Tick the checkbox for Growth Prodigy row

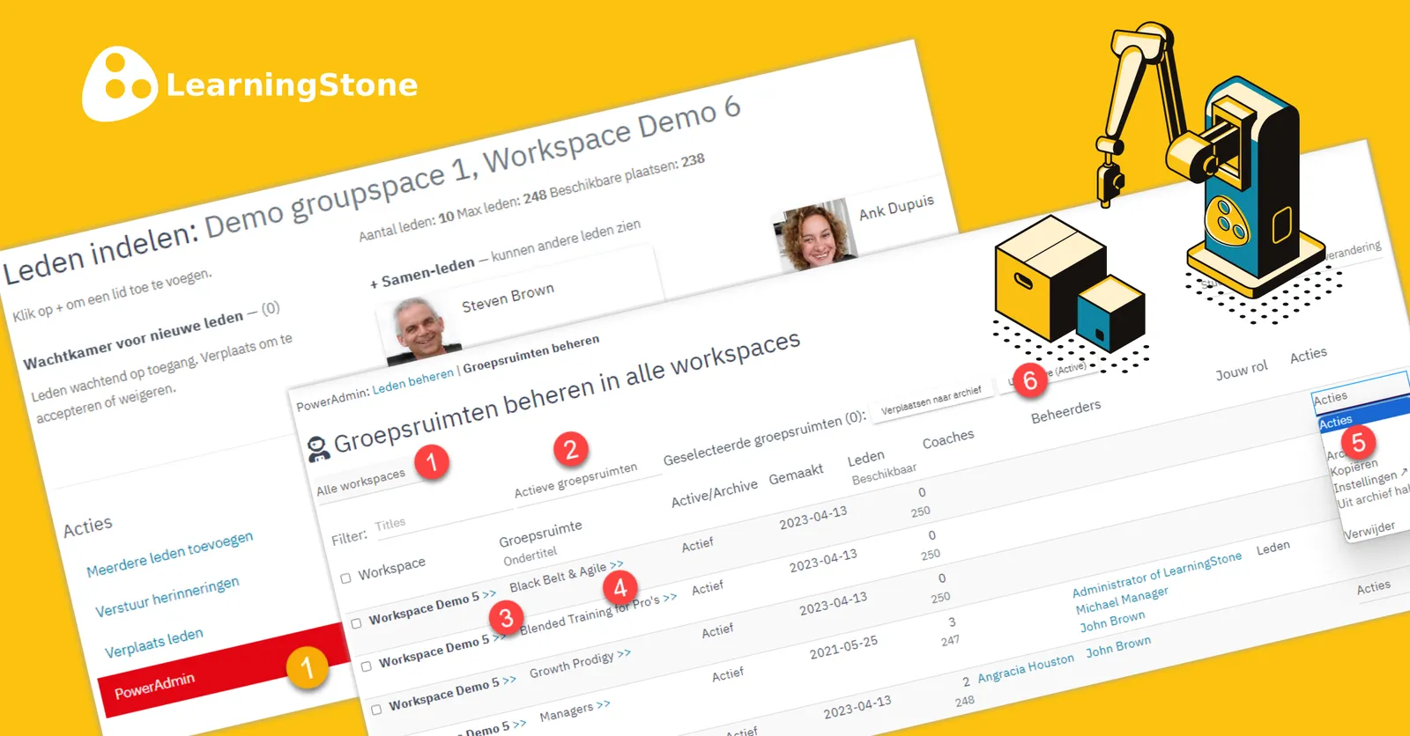[376, 710]
